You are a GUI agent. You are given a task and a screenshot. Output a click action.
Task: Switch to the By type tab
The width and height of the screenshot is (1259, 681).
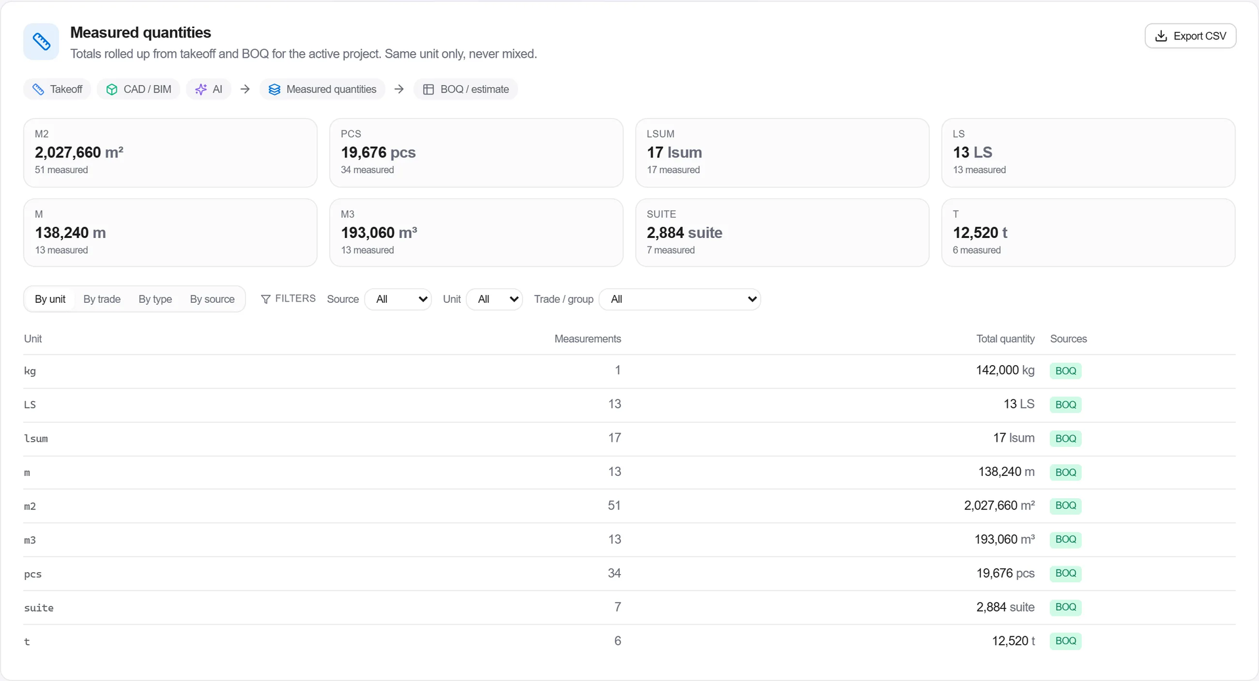155,299
